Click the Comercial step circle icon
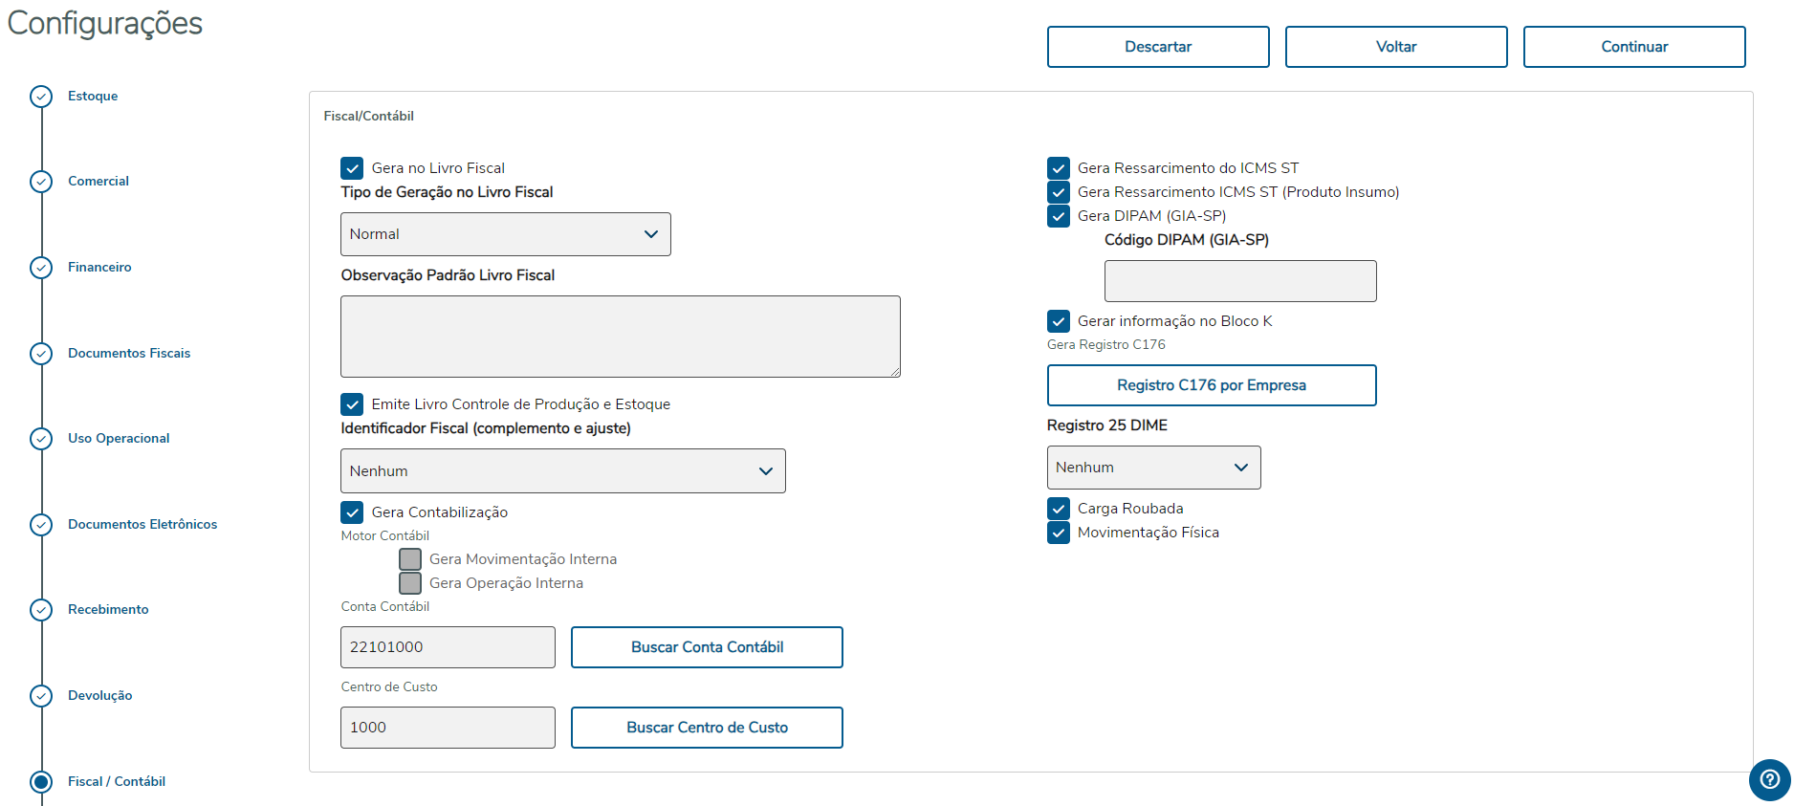This screenshot has height=806, width=1794. (41, 182)
